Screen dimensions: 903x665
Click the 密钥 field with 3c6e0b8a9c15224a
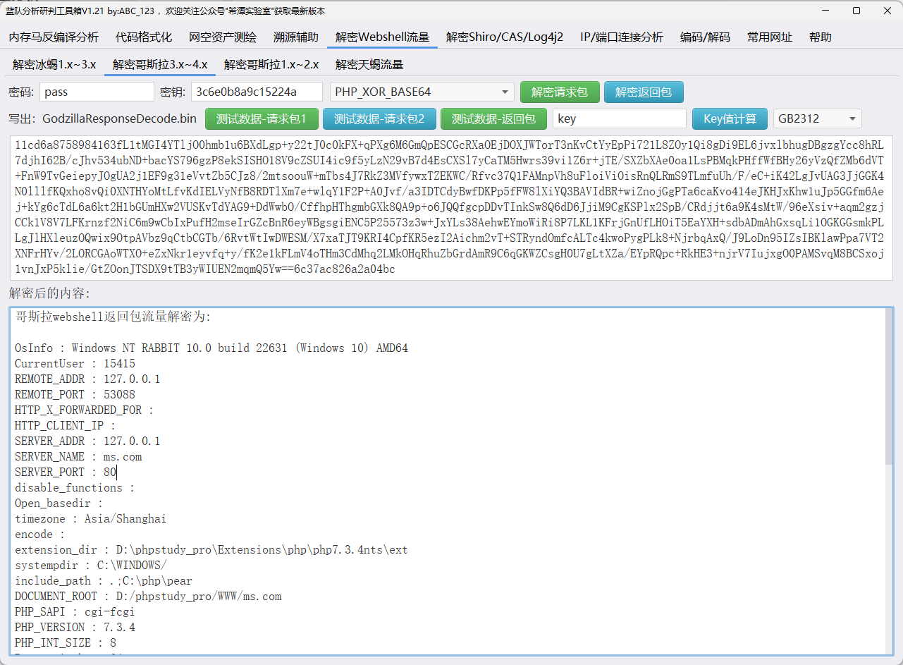(x=257, y=92)
